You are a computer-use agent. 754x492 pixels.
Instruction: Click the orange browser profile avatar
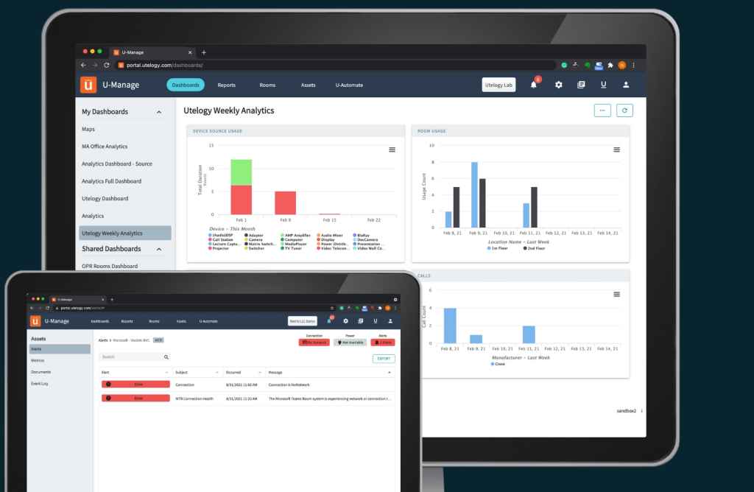coord(621,65)
